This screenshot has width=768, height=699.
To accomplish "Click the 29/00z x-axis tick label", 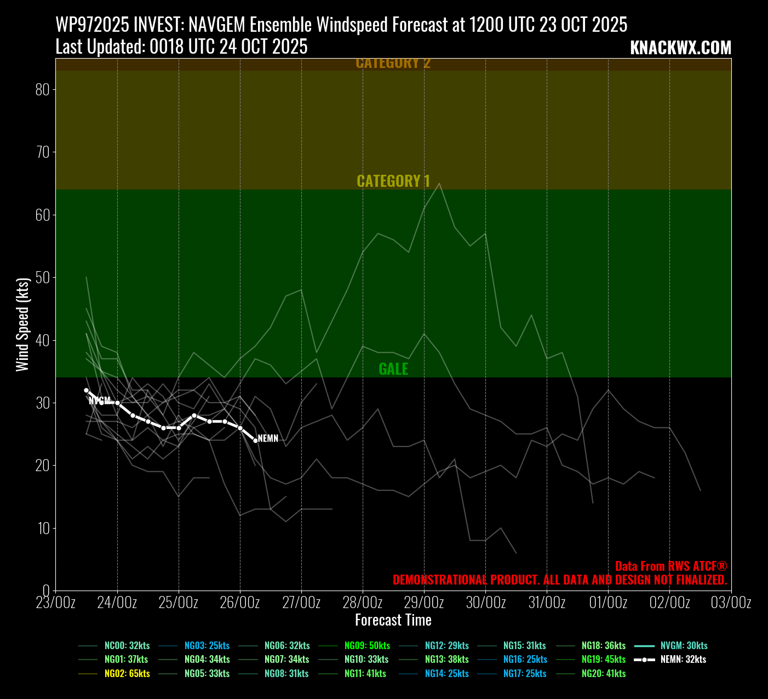I will tap(424, 603).
